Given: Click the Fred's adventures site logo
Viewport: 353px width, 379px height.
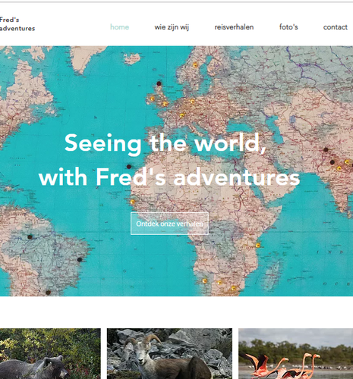Looking at the screenshot, I should [x=17, y=24].
